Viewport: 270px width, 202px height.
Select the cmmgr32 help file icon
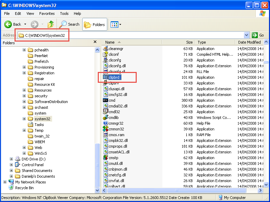click(105, 123)
